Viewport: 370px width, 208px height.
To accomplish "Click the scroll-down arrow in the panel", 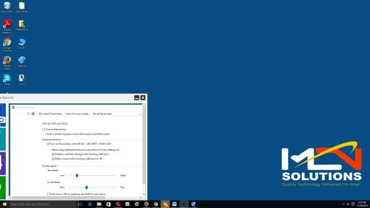I will 144,194.
